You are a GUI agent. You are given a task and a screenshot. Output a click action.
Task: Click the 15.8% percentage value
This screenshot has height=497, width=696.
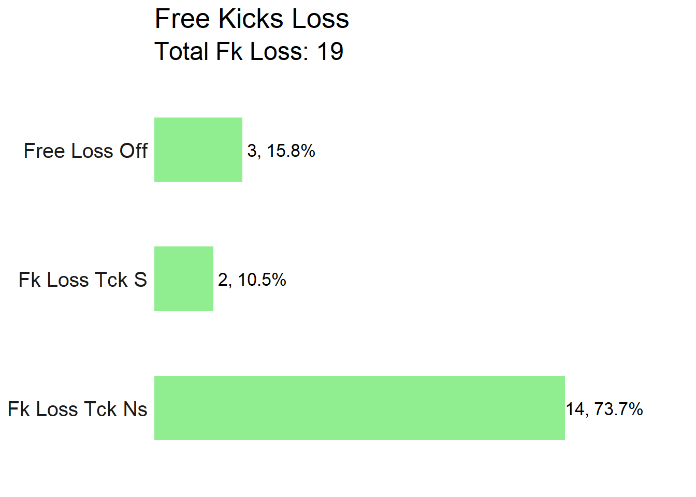click(x=291, y=151)
